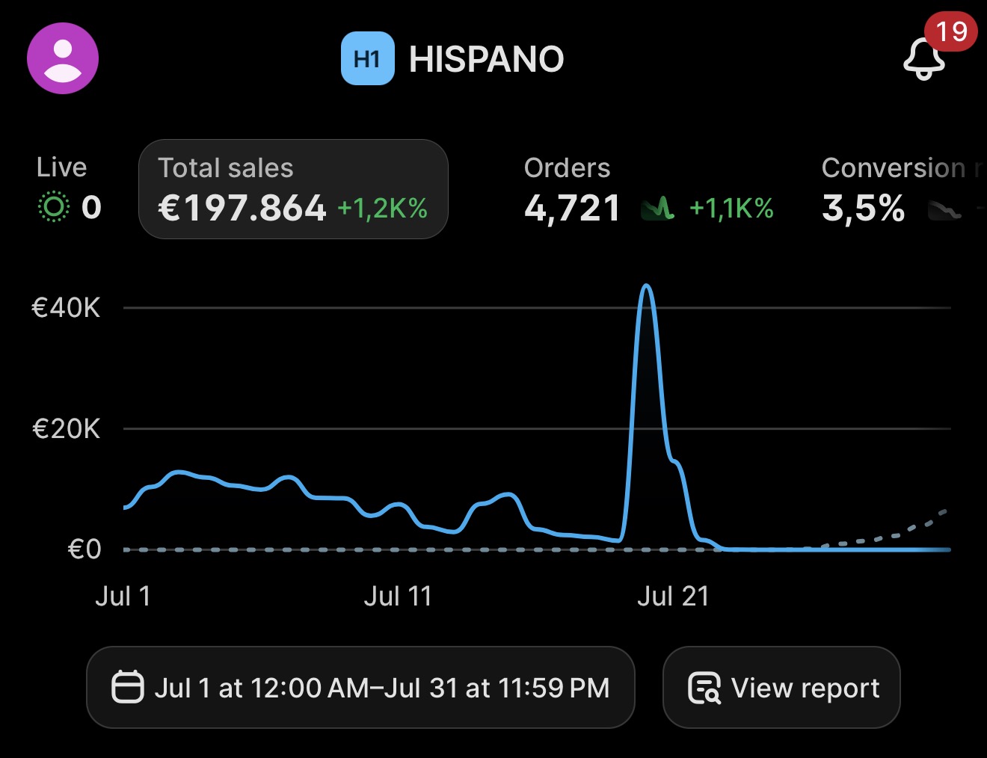
Task: Tap the 3,5% conversion value
Action: 864,209
